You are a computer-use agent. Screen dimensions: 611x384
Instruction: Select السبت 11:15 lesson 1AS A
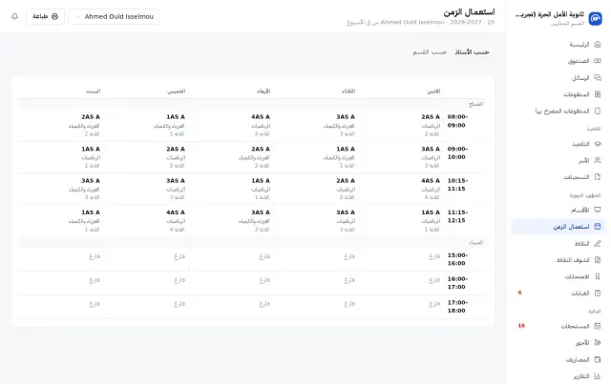pos(84,220)
